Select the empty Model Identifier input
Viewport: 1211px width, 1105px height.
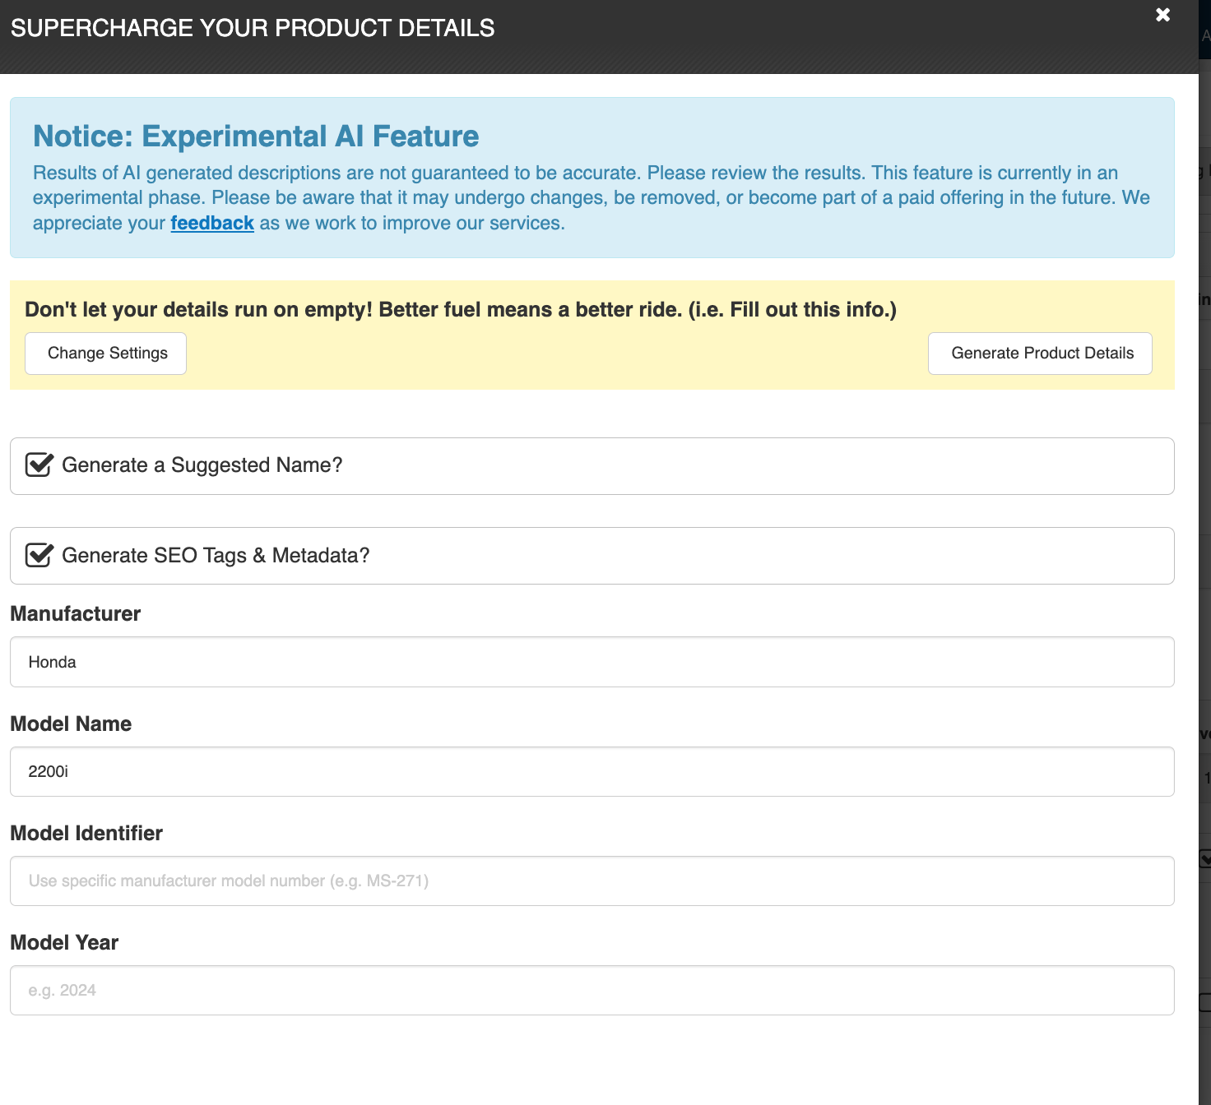(x=592, y=881)
